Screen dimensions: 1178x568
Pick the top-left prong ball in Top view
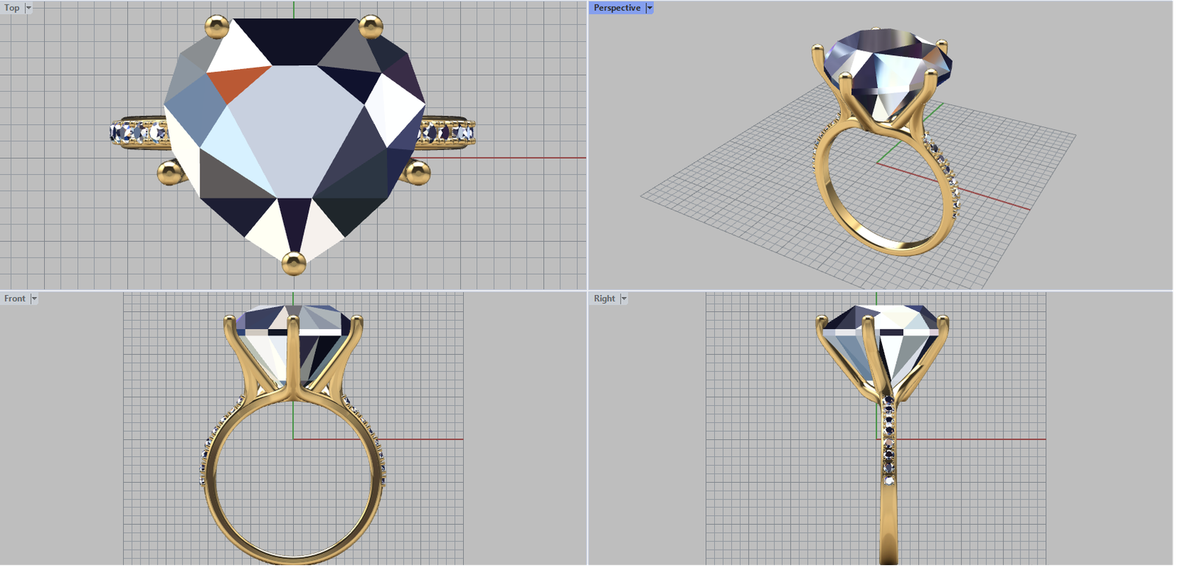(x=217, y=28)
